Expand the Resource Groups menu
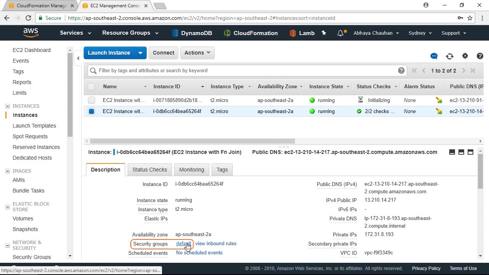 [x=130, y=33]
